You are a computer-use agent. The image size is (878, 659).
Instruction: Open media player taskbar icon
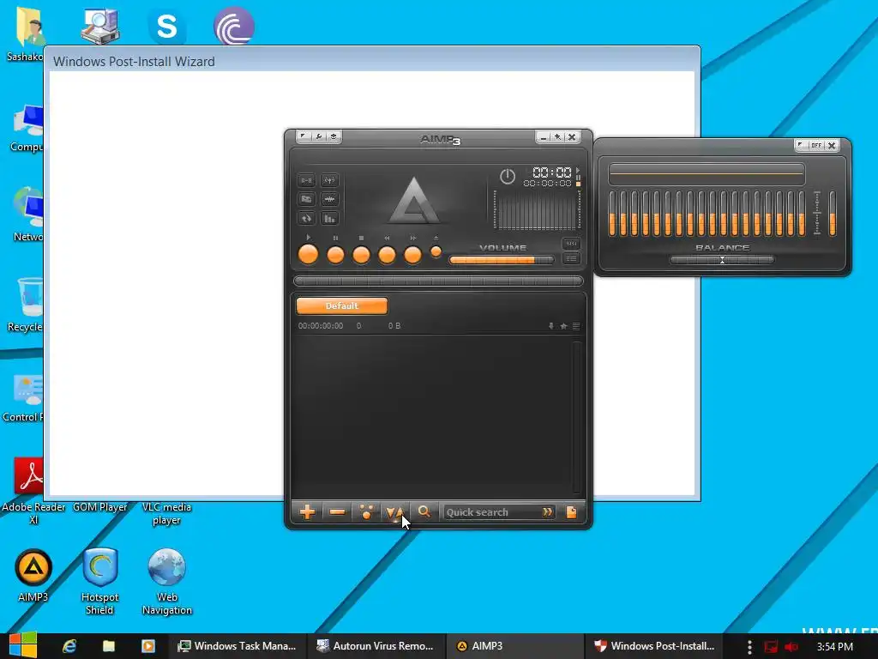point(147,645)
